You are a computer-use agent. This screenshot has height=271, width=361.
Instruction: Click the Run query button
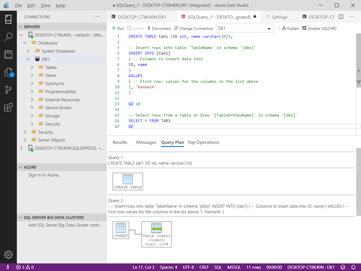118,28
